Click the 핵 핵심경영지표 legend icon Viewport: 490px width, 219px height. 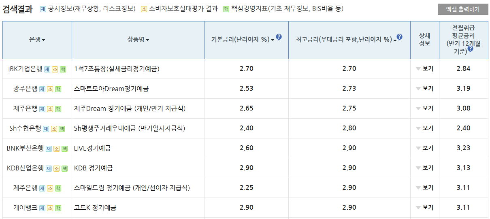tap(226, 9)
